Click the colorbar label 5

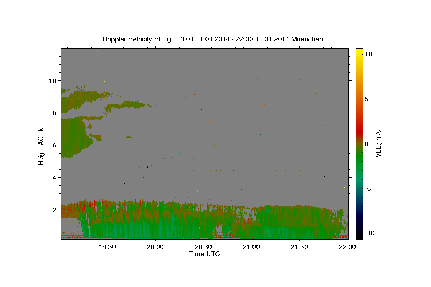366,99
